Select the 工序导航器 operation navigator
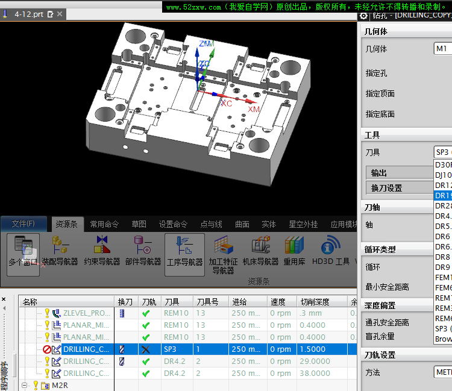This screenshot has width=452, height=391. point(184,254)
